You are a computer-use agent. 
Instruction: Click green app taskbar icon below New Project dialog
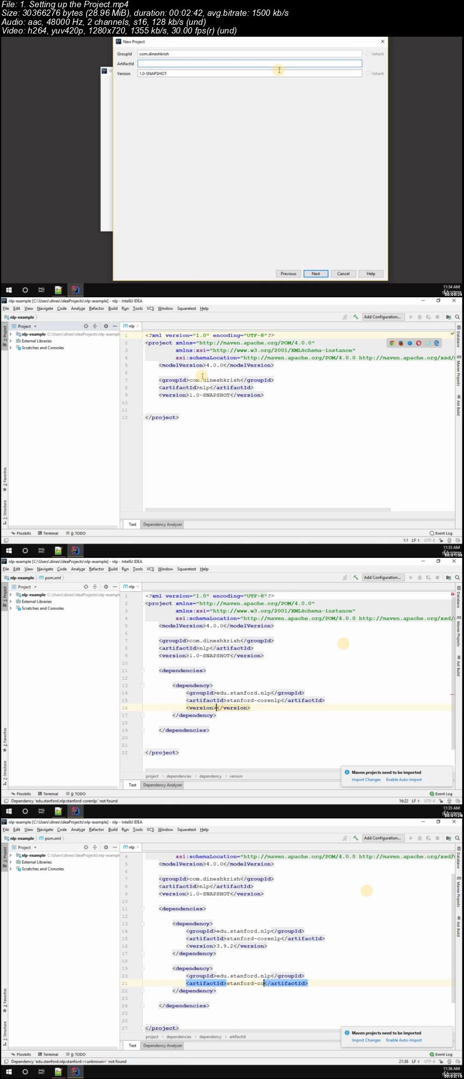click(58, 290)
